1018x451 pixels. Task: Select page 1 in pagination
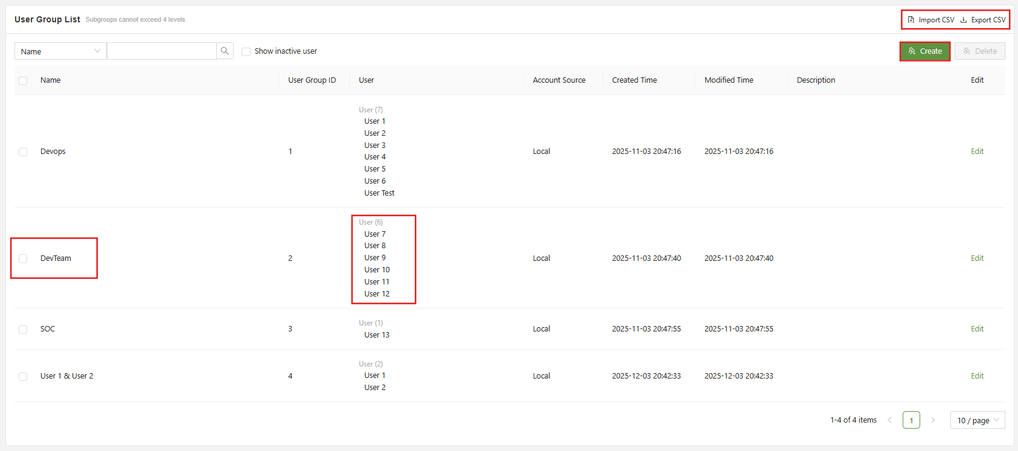tap(911, 420)
